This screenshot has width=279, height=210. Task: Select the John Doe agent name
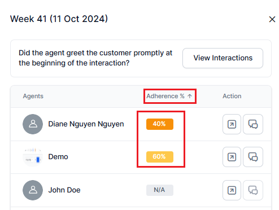click(x=64, y=190)
